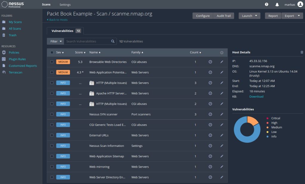This screenshot has width=305, height=184.
Task: Edit the Browsable Web Directories row pencil icon
Action: click(x=222, y=62)
